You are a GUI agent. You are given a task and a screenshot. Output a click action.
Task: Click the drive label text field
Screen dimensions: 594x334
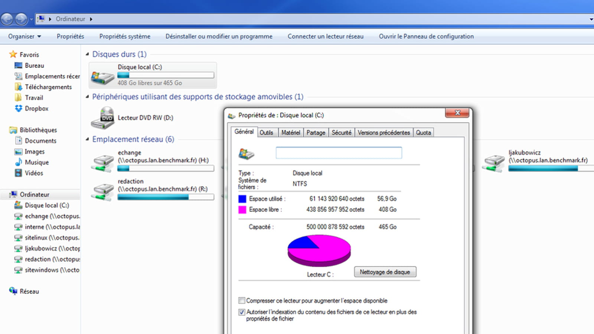(339, 153)
